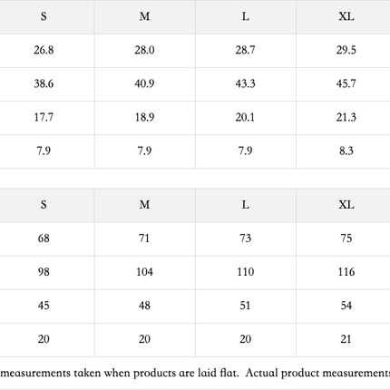Screen dimensions: 390x390
Task: Select the 18.9 value under M
Action: coord(145,118)
